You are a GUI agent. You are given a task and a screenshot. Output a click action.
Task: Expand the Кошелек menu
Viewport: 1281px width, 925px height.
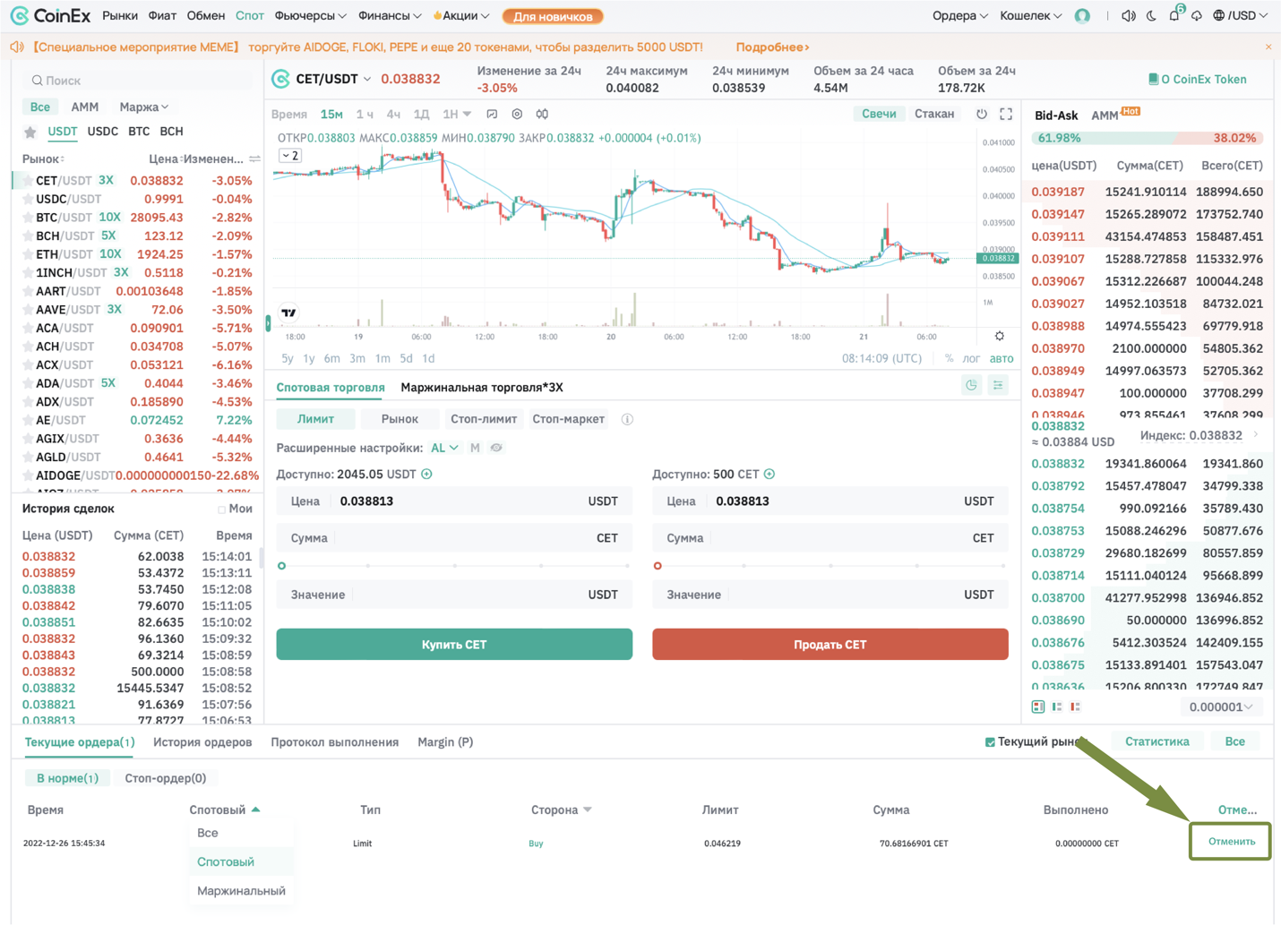[x=1030, y=15]
